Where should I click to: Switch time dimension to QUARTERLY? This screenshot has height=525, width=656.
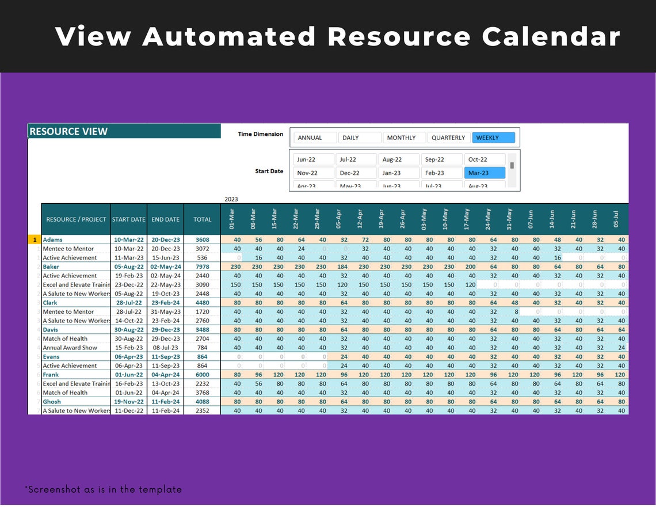pyautogui.click(x=449, y=138)
